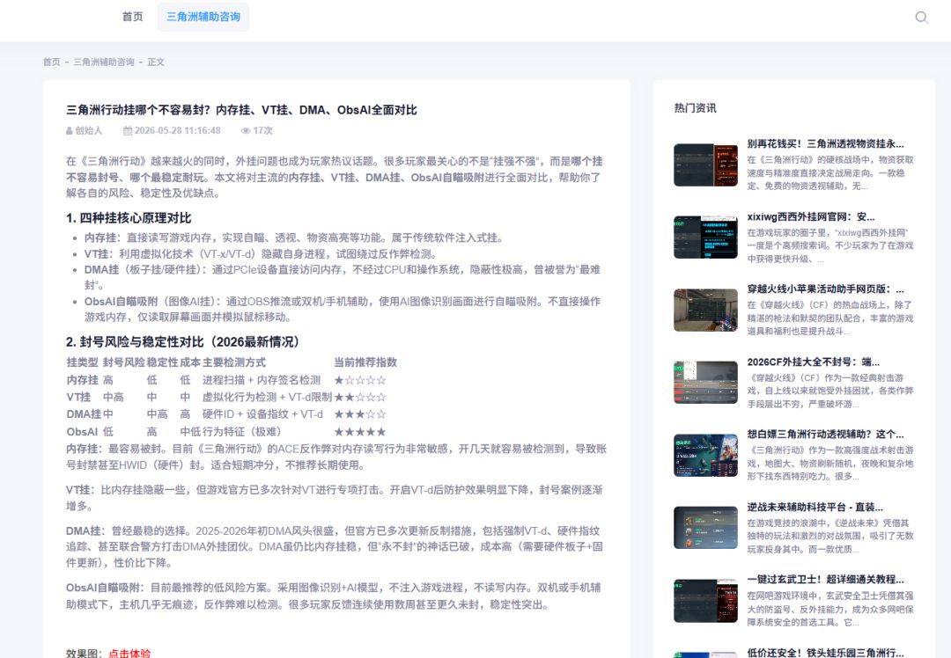Viewport: 951px width, 658px height.
Task: Click paragraph starting 内存挂：最容易被封
Action: point(336,457)
